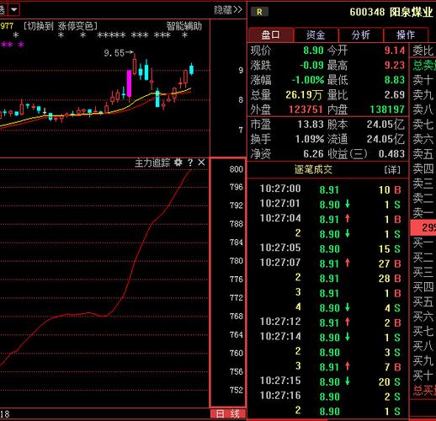The width and height of the screenshot is (436, 421).
Task: Click the 卖十 order book row
Action: tap(423, 80)
